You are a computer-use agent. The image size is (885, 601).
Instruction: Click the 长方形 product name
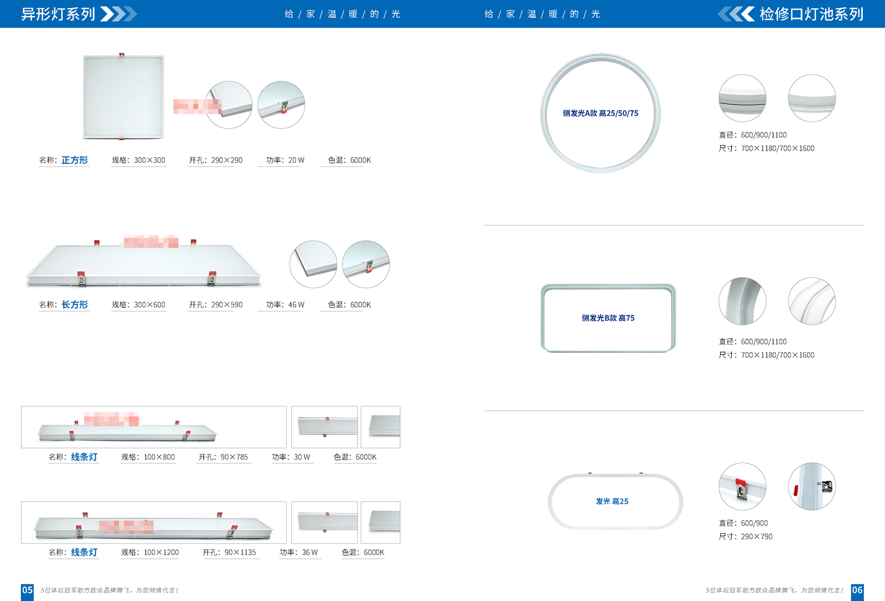[75, 305]
